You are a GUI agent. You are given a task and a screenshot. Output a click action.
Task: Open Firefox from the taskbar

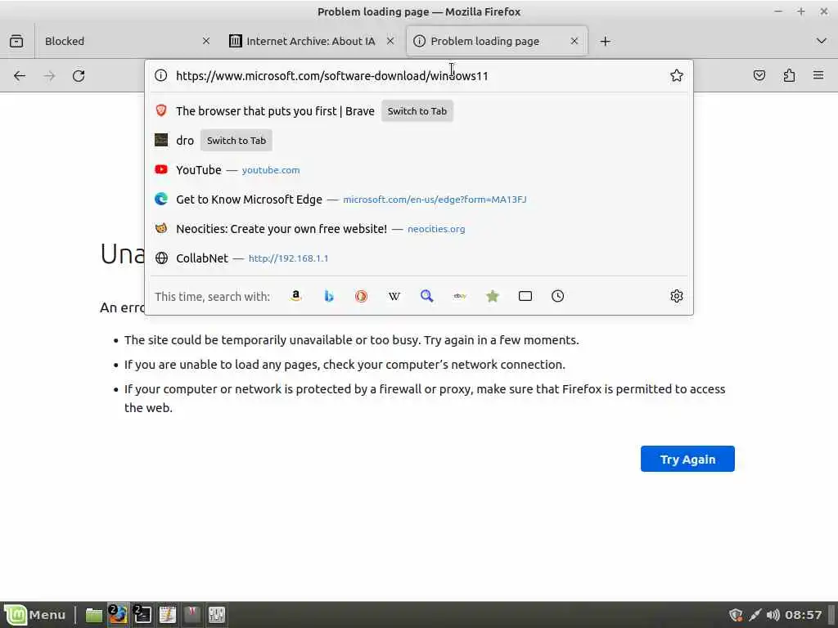click(x=118, y=615)
